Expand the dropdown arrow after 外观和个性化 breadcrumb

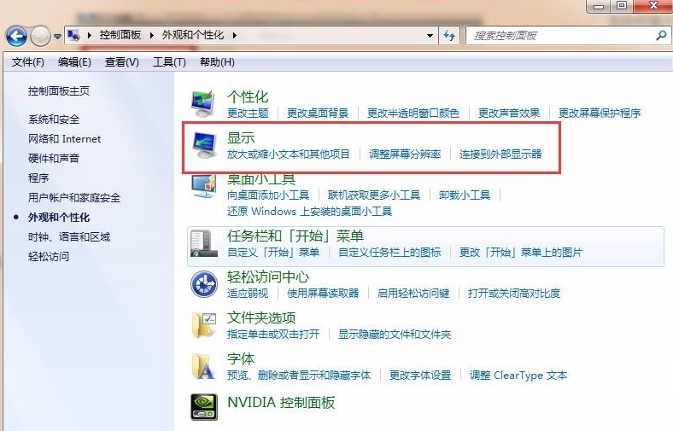[x=234, y=36]
